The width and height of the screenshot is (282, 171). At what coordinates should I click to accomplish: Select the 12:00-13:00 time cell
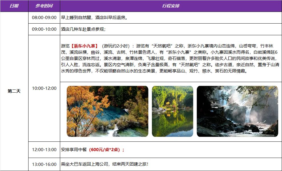(x=44, y=150)
